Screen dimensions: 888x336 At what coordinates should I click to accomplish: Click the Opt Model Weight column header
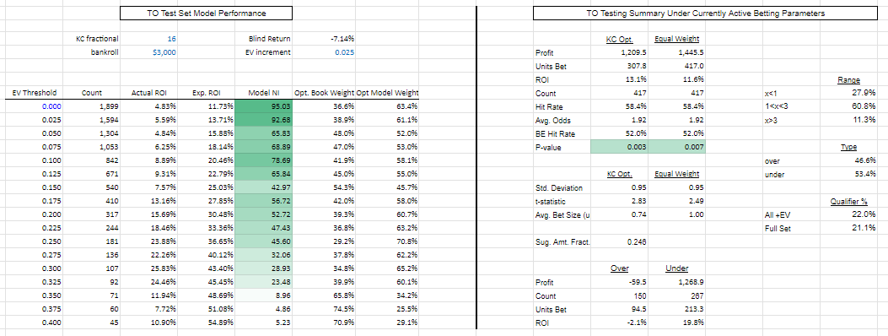[389, 94]
